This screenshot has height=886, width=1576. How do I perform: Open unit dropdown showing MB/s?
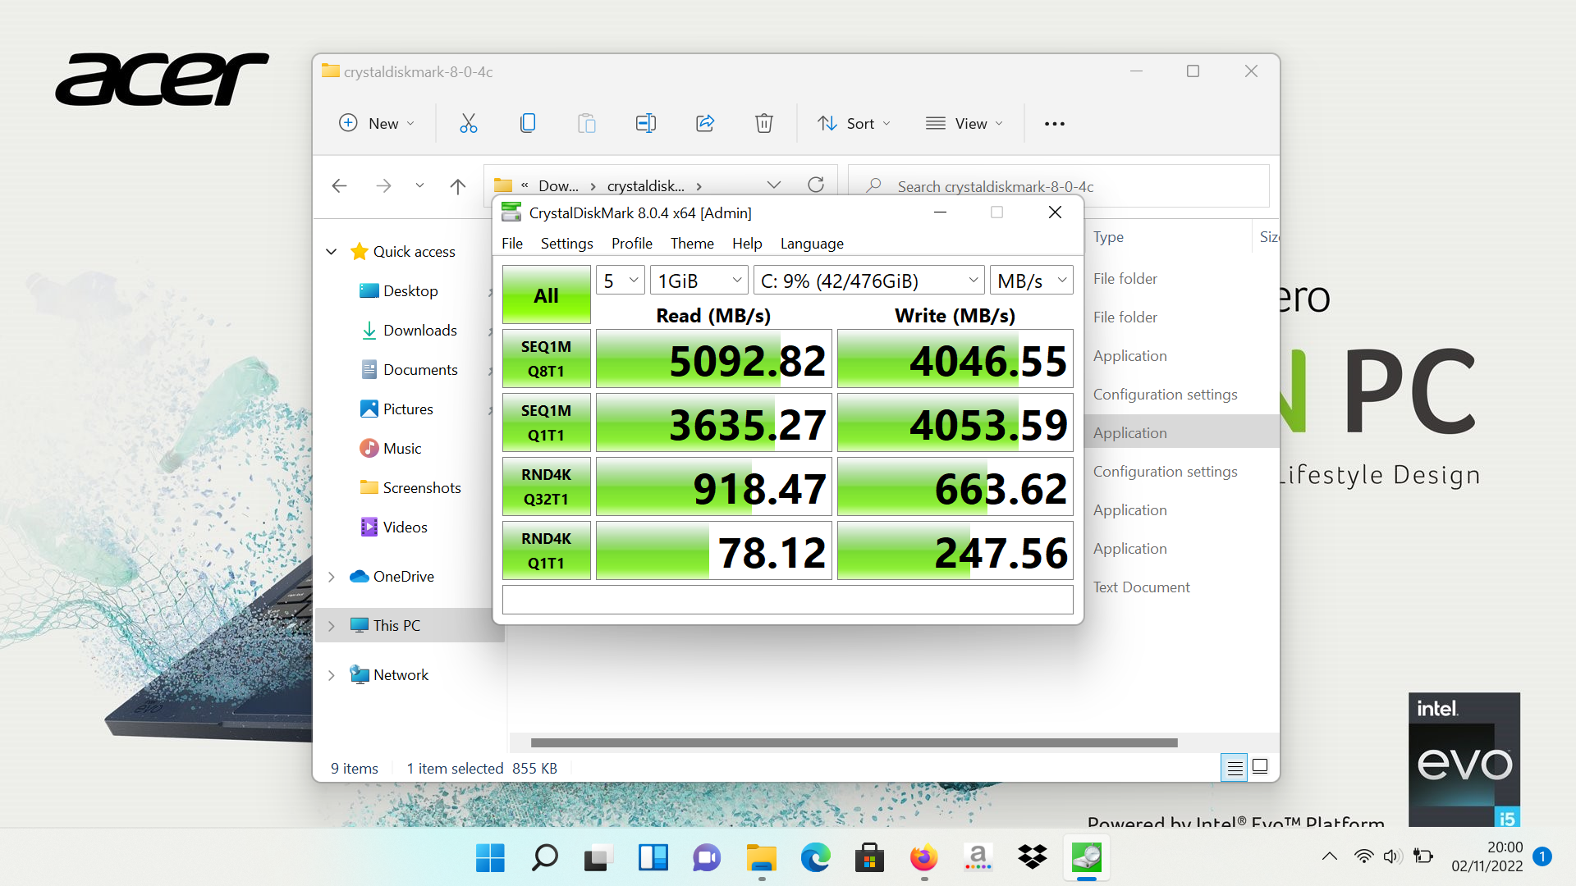(1032, 281)
